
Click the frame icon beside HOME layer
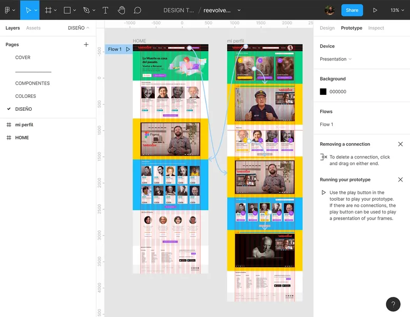pyautogui.click(x=9, y=137)
